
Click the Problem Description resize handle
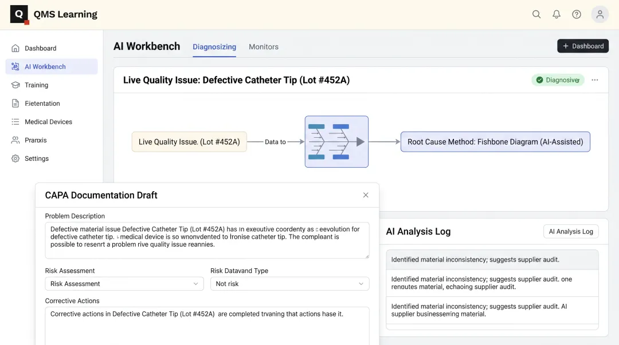point(367,256)
